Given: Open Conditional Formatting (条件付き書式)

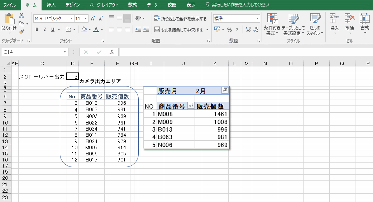Looking at the screenshot, I should [273, 24].
